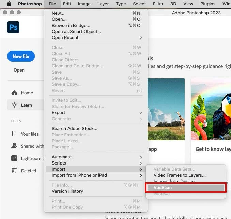
Task: Click the Get to know layers title
Action: point(213,149)
